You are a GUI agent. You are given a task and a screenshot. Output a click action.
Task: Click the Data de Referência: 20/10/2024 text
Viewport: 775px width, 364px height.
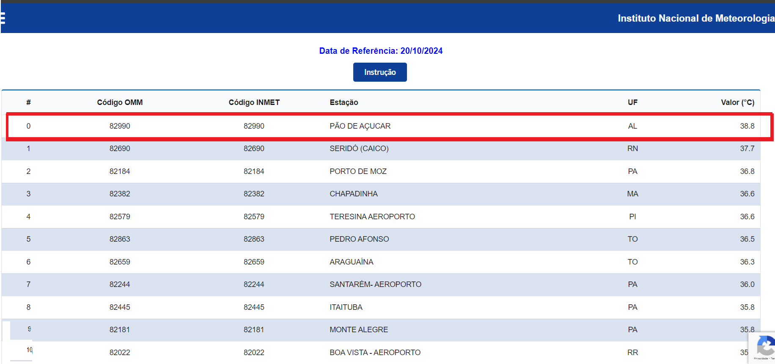tap(381, 51)
